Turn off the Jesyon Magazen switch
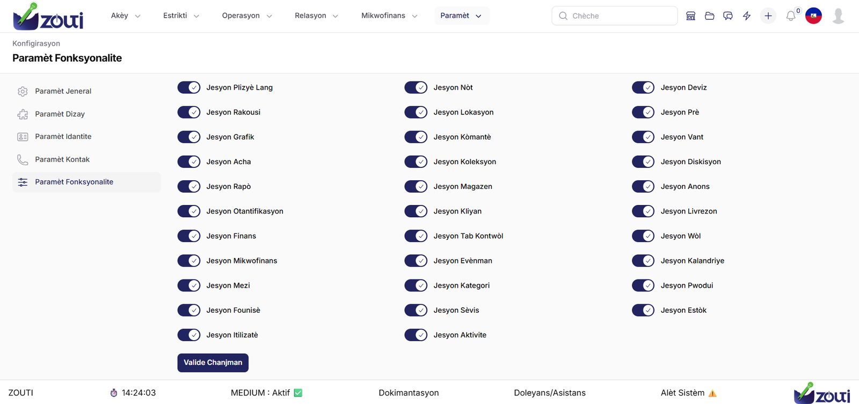This screenshot has height=404, width=859. pos(416,186)
